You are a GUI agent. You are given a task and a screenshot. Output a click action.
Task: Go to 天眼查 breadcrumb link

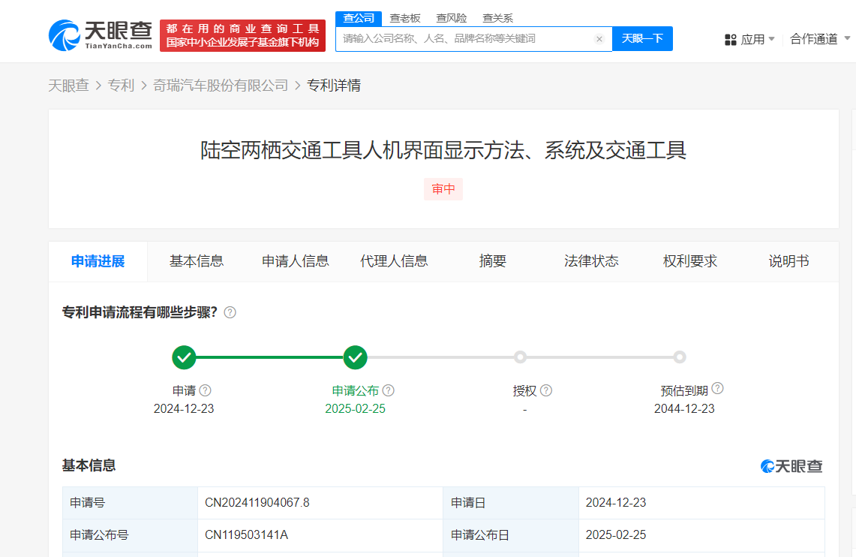point(69,86)
